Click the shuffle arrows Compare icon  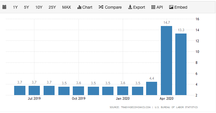[x=101, y=7]
